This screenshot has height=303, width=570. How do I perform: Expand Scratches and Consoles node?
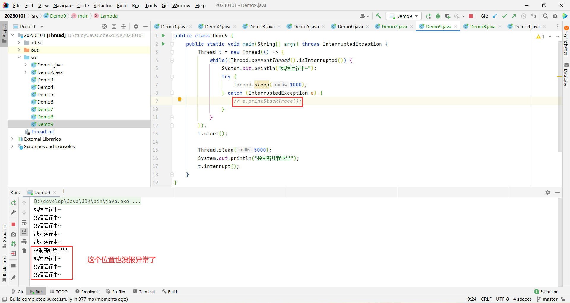coord(12,146)
